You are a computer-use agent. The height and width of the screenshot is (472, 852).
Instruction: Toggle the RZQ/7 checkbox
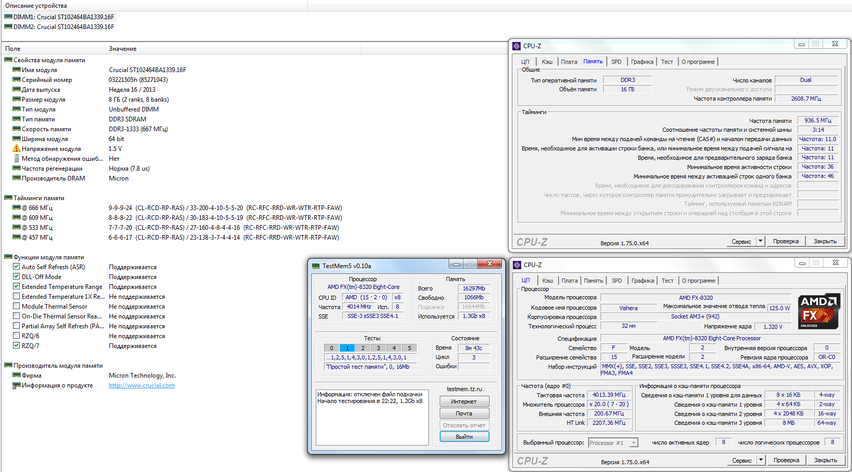tap(17, 345)
